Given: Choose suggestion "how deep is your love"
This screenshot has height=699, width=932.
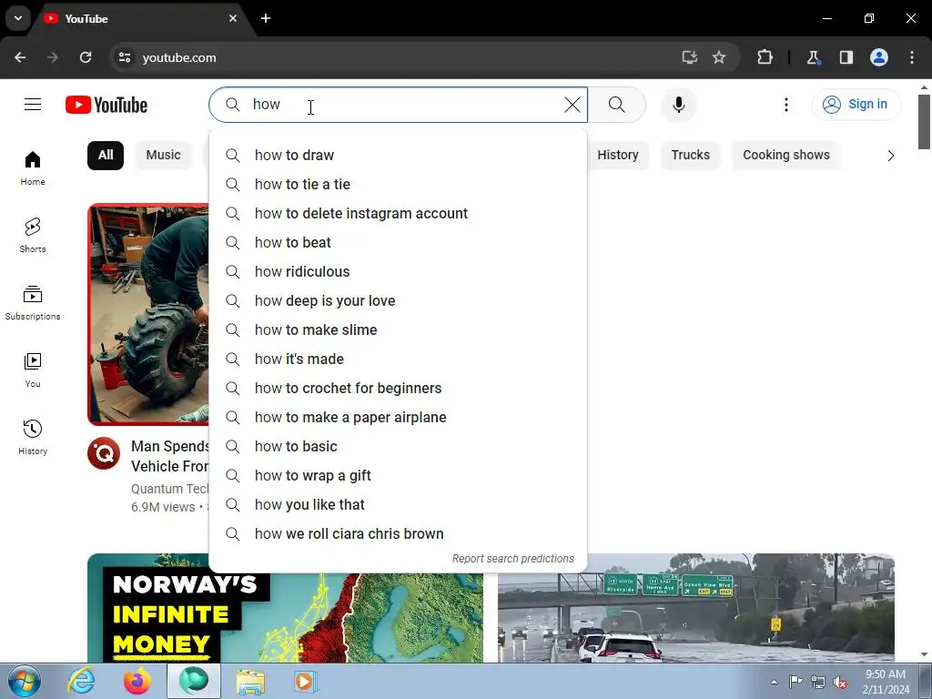Looking at the screenshot, I should click(399, 300).
